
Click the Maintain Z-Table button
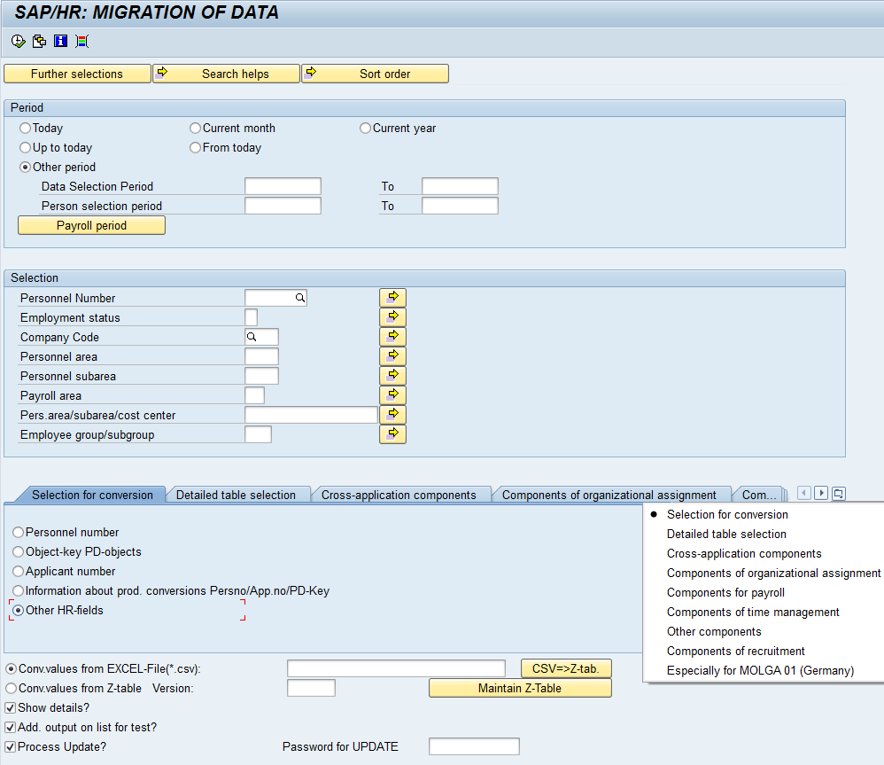520,688
